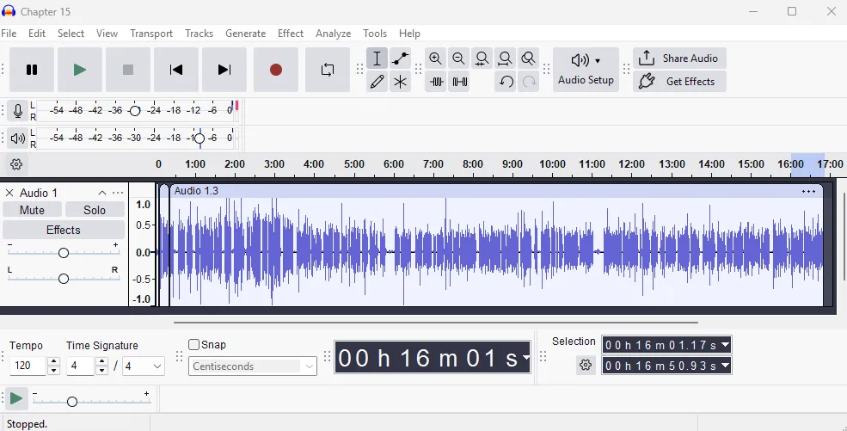847x431 pixels.
Task: Mute the Audio 1 track
Action: click(32, 210)
